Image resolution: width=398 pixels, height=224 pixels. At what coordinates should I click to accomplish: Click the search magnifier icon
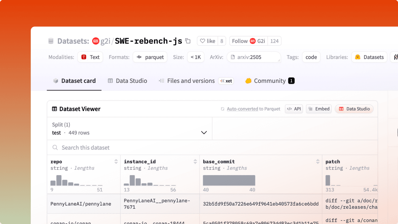coord(55,147)
